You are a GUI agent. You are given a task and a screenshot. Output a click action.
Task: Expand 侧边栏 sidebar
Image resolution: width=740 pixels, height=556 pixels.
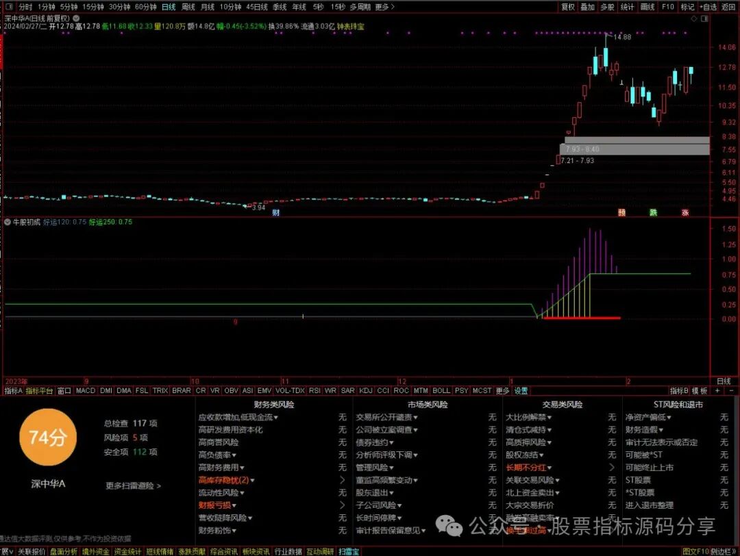[723, 551]
